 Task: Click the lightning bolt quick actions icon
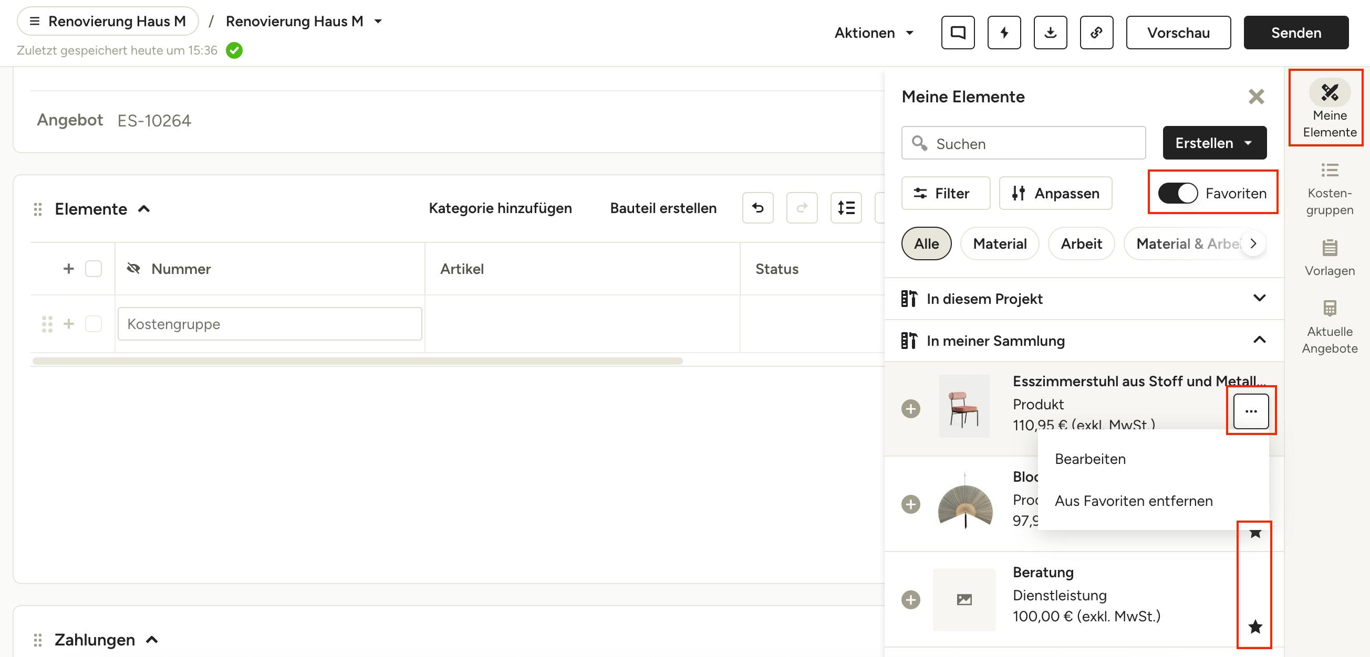[x=1004, y=33]
